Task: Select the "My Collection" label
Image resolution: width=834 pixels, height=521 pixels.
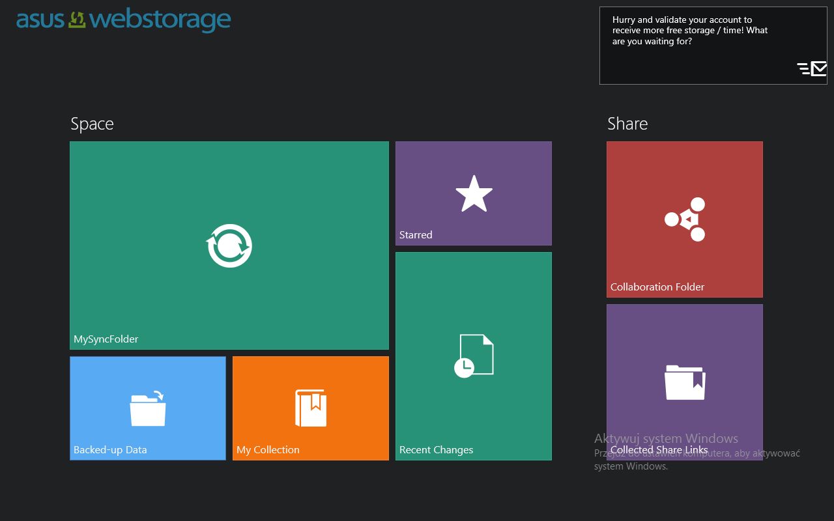Action: (x=268, y=450)
